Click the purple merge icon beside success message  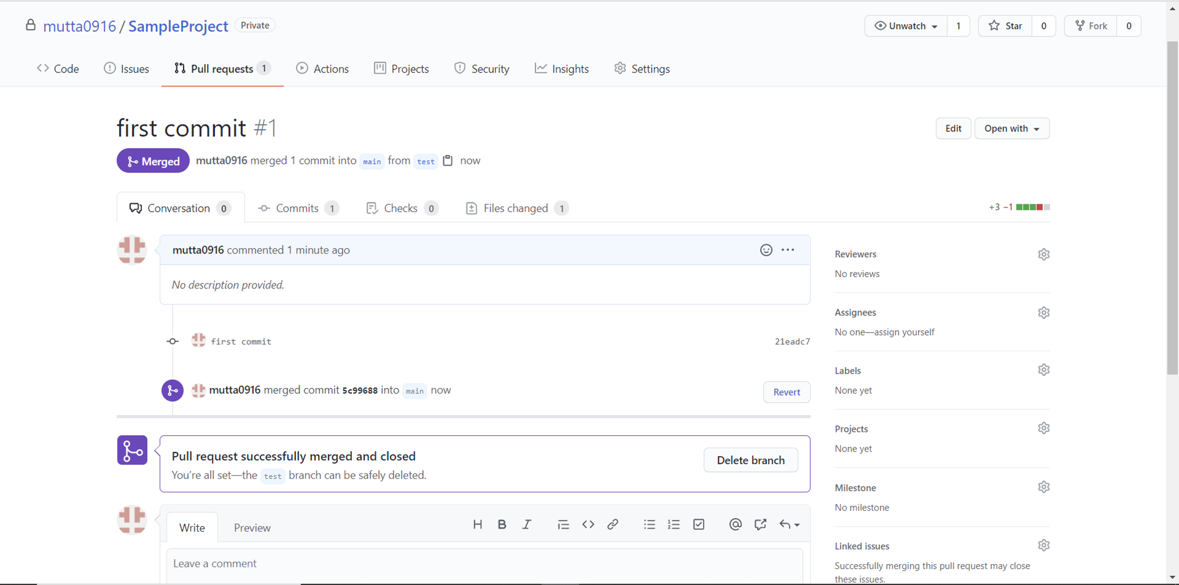pos(132,450)
